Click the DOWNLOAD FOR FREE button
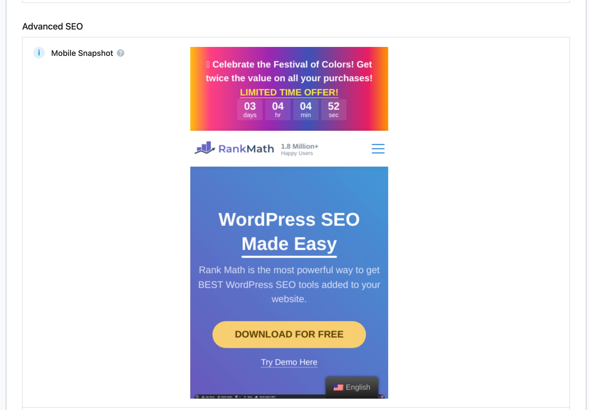Viewport: 589px width, 410px height. 289,334
